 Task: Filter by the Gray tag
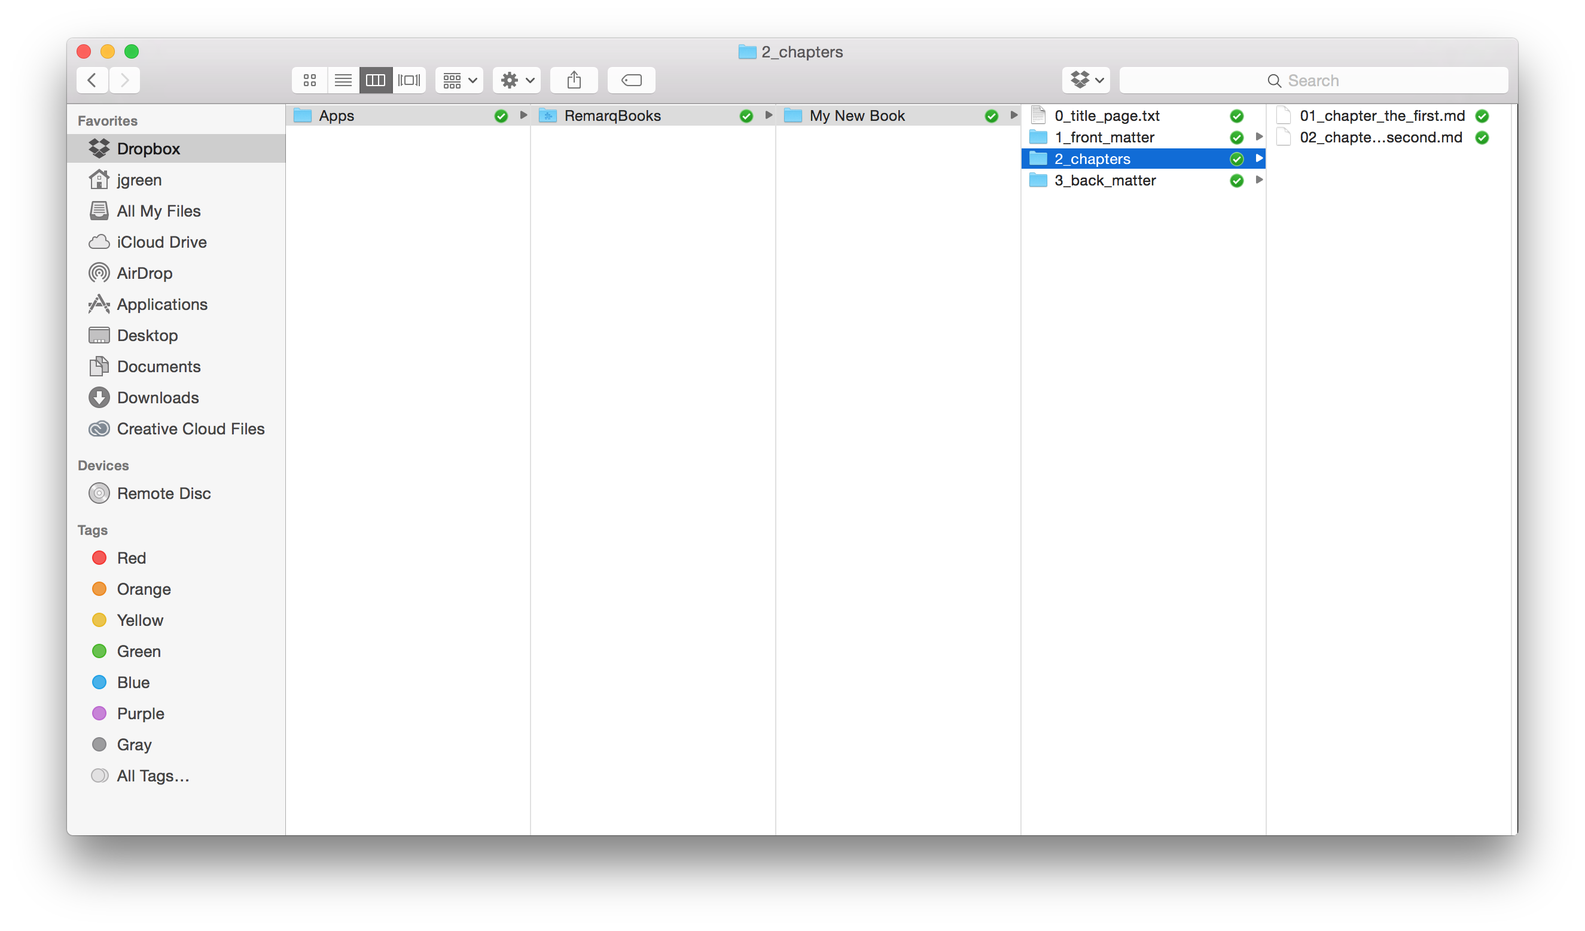[x=176, y=745]
